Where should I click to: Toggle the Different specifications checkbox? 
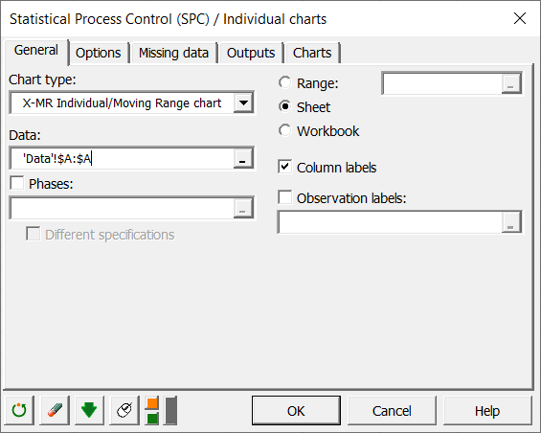point(34,234)
